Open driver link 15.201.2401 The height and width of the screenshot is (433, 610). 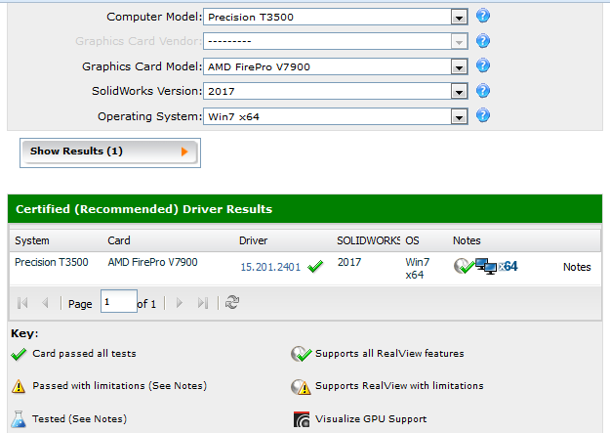pos(270,267)
